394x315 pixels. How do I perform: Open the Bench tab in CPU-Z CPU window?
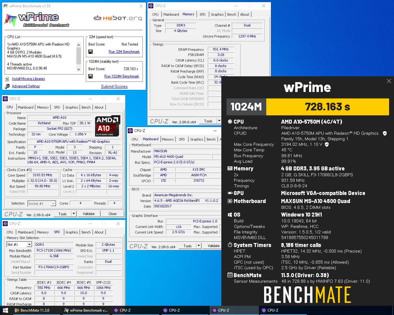[x=86, y=107]
